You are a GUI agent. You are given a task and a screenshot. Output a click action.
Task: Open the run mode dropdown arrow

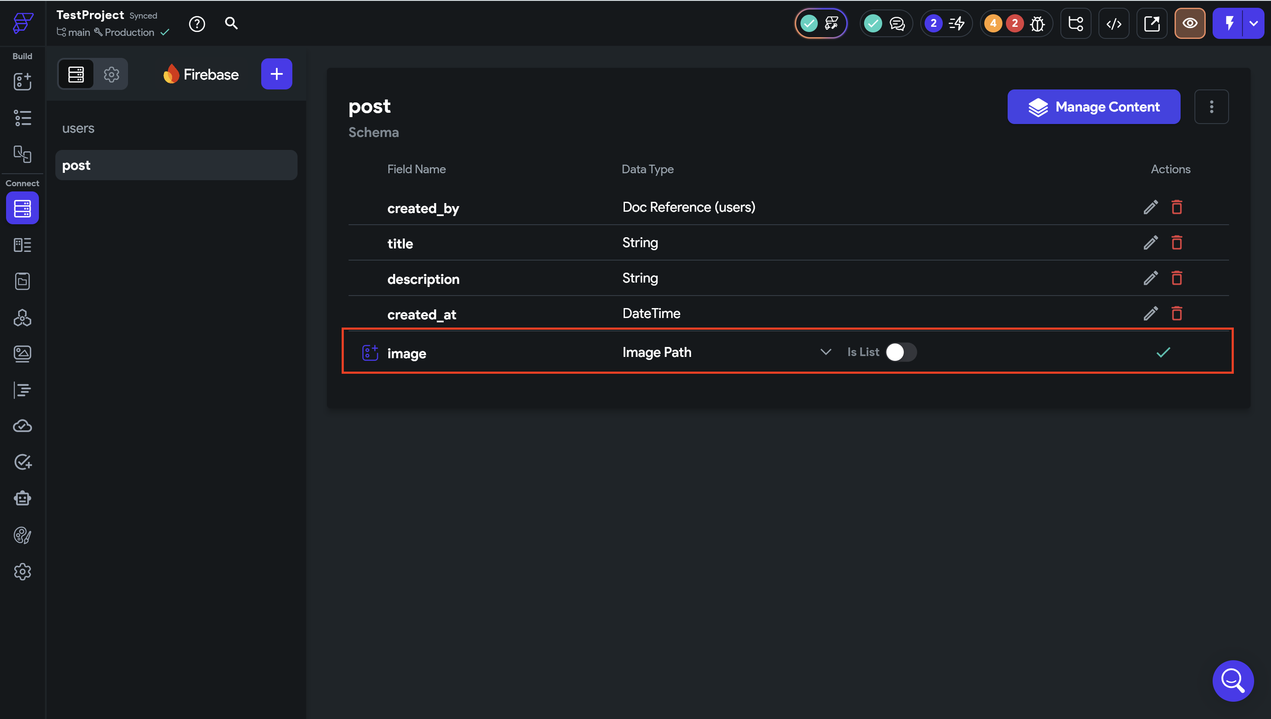click(1254, 23)
